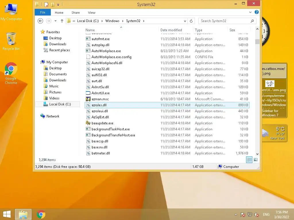Switch to the View ribbon tab
This screenshot has height=220, width=294.
tap(92, 13)
